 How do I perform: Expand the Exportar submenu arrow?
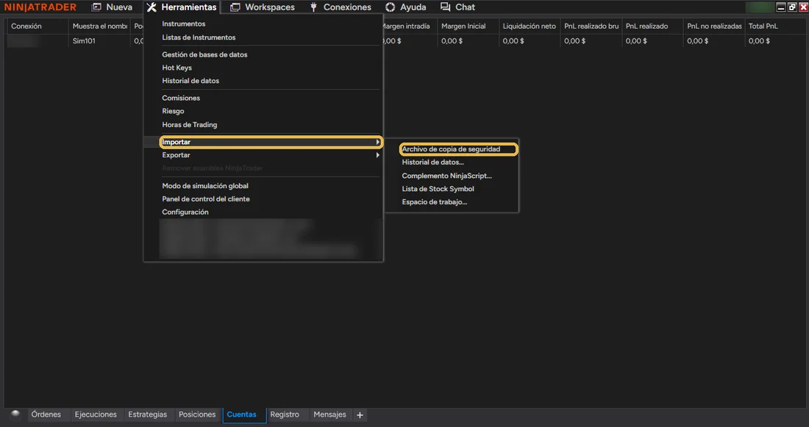click(378, 155)
